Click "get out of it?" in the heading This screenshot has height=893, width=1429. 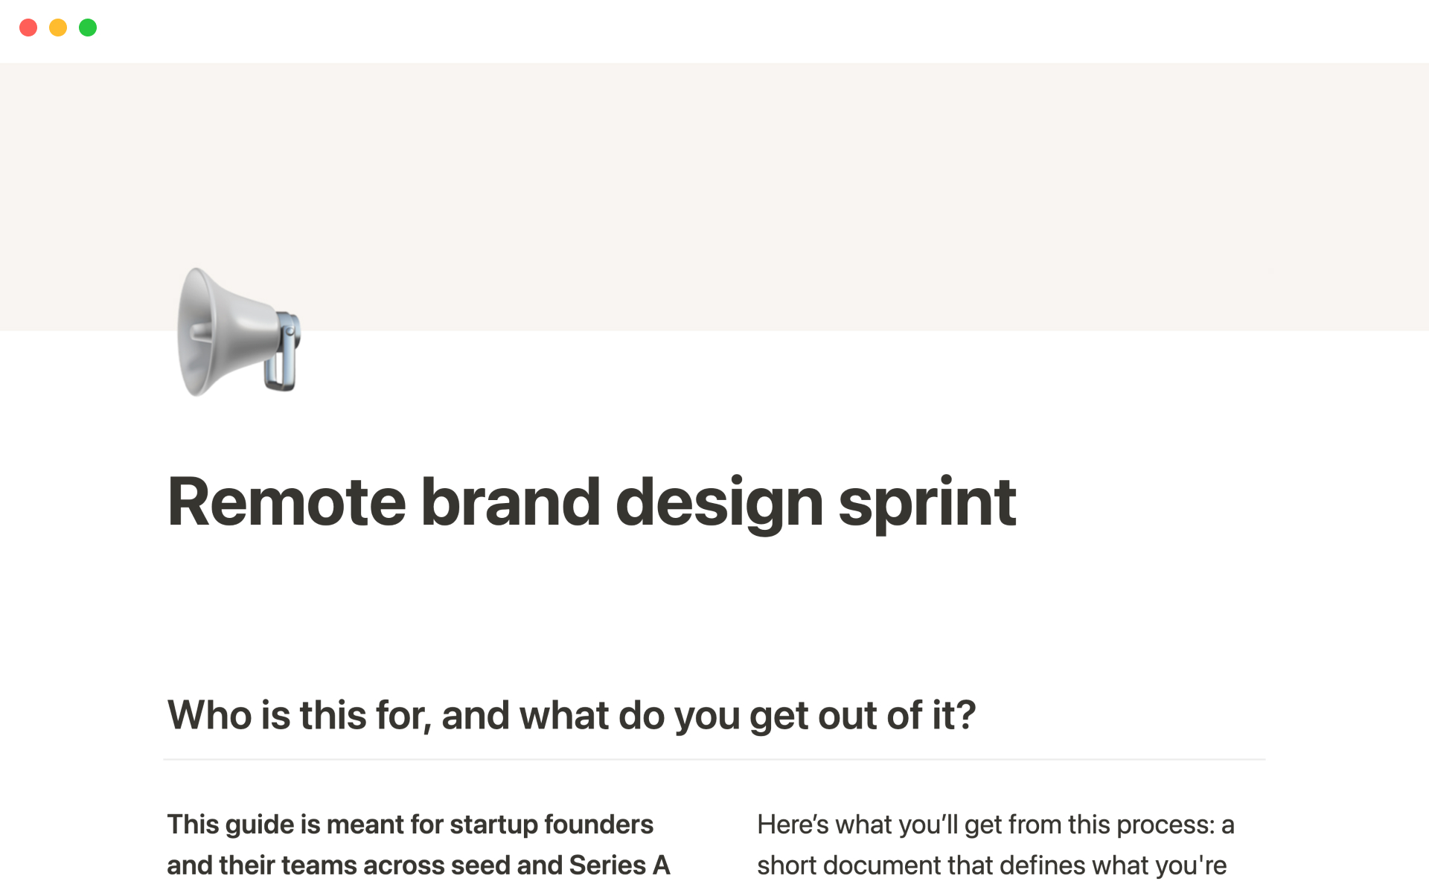pyautogui.click(x=862, y=716)
